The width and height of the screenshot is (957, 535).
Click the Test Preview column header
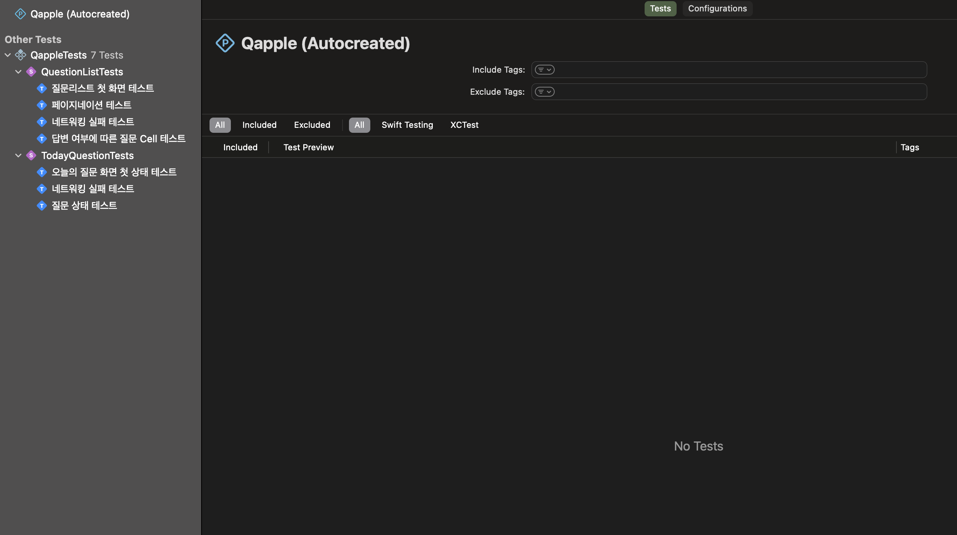308,147
